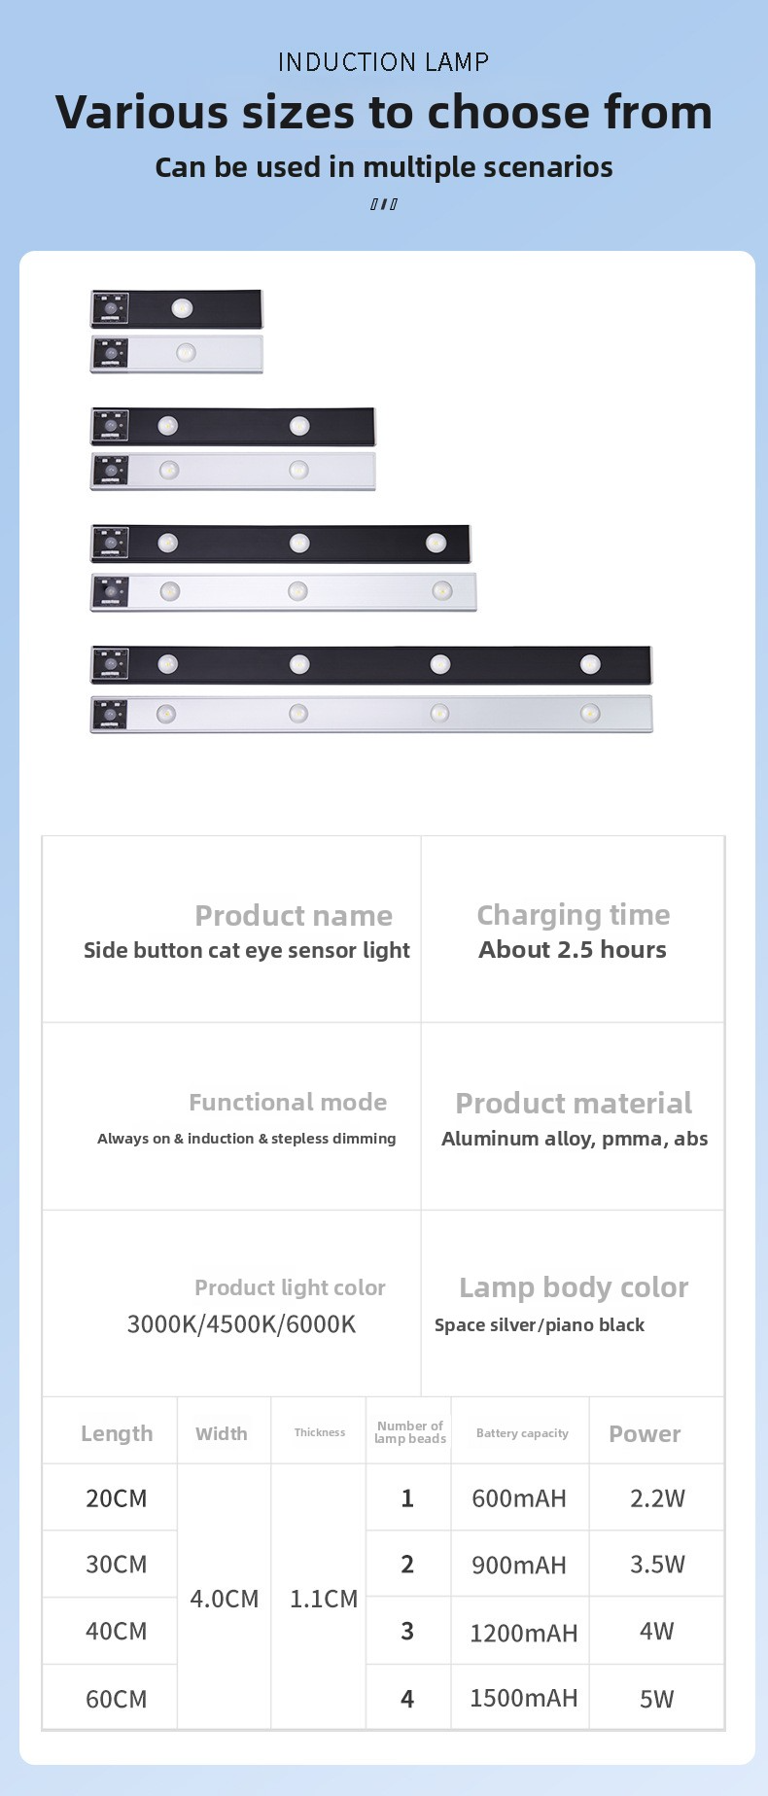The image size is (768, 1796).
Task: Click the "Space silver/piano black" text
Action: [x=540, y=1325]
